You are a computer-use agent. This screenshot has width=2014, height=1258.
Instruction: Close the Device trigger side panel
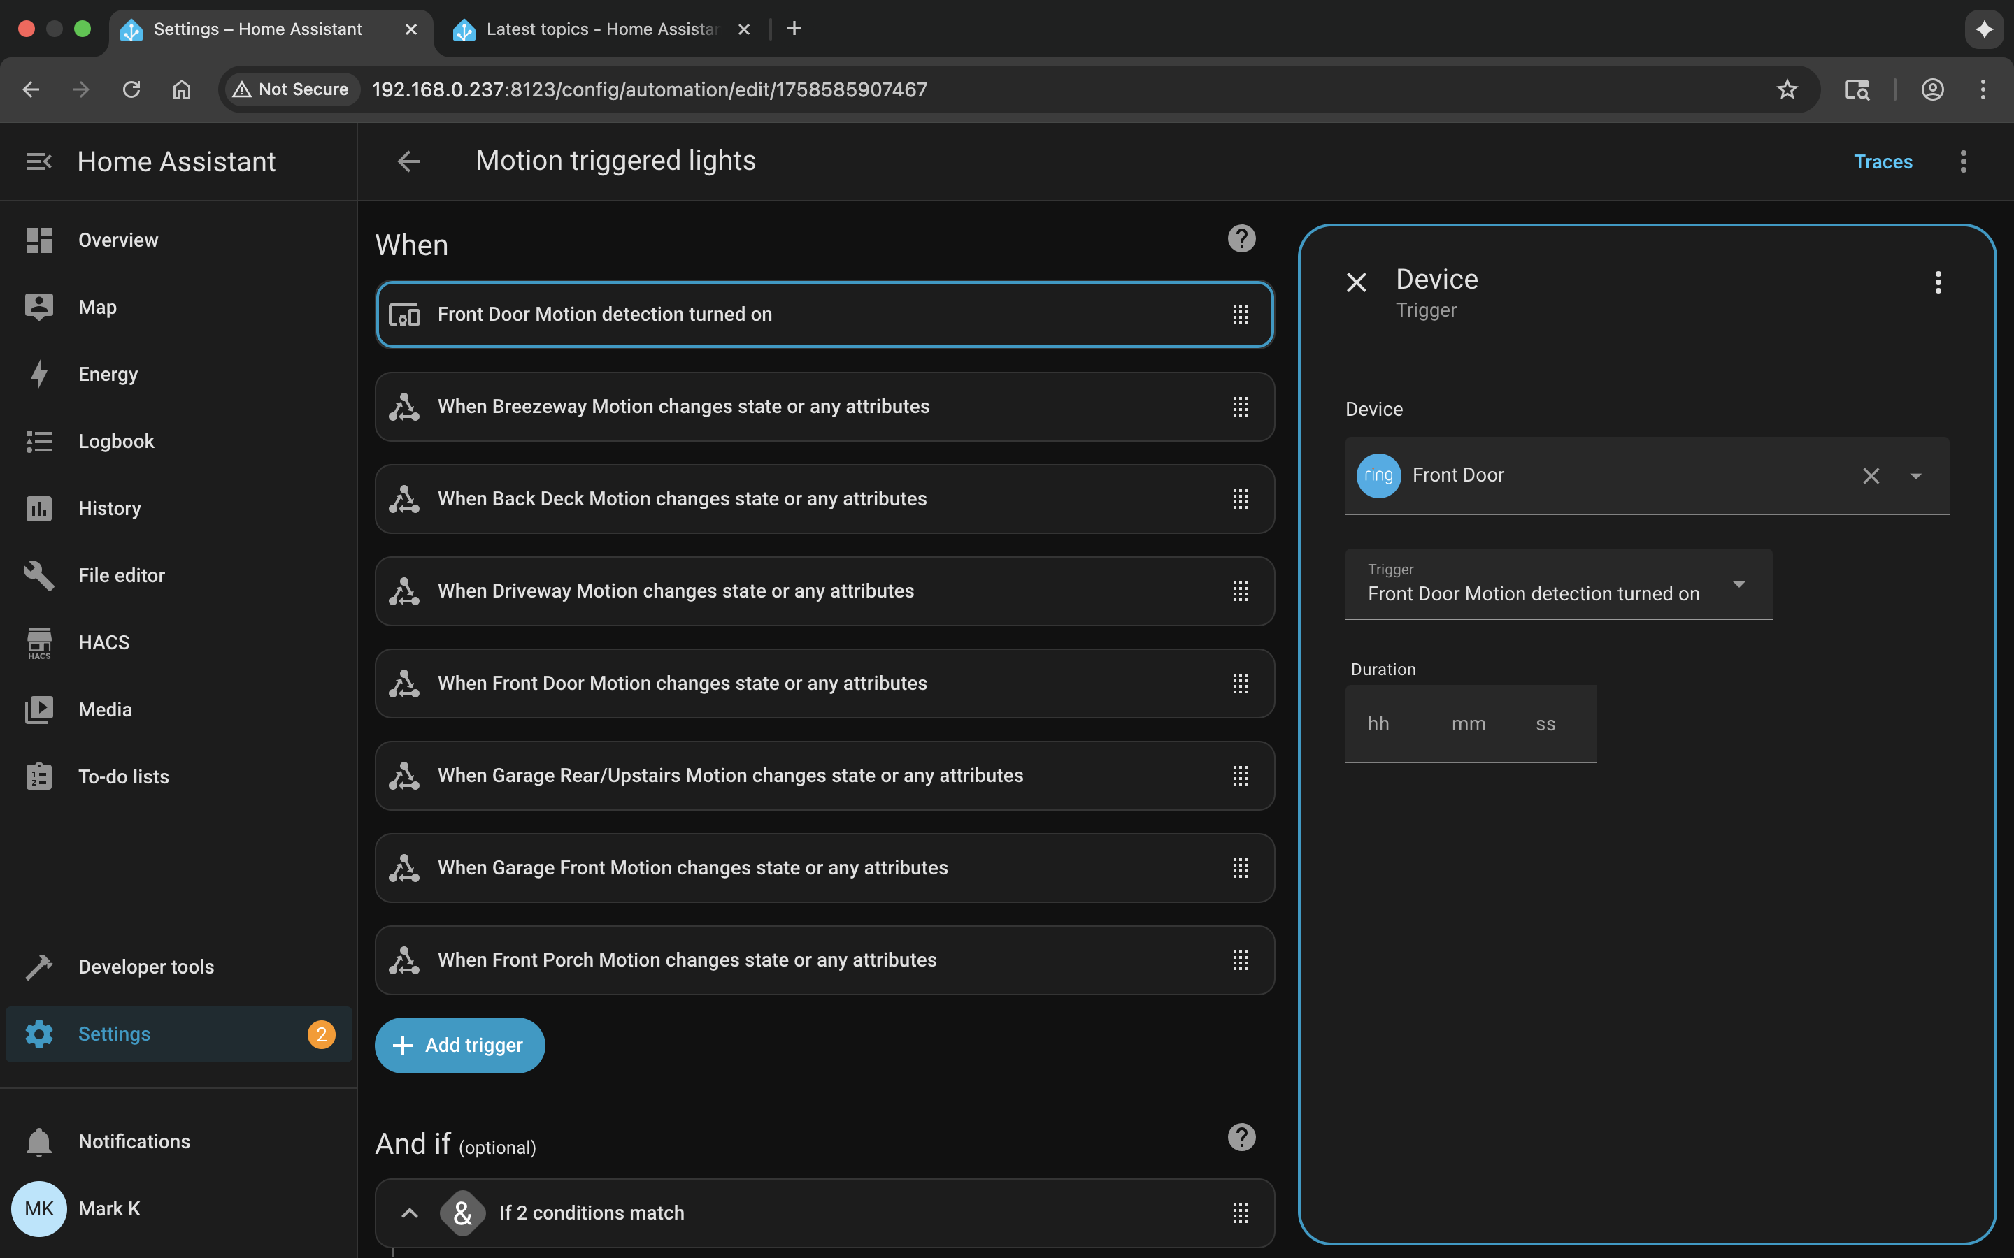click(1357, 283)
